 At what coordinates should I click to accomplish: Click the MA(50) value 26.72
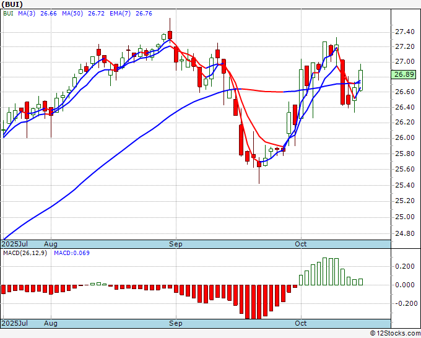click(x=96, y=14)
